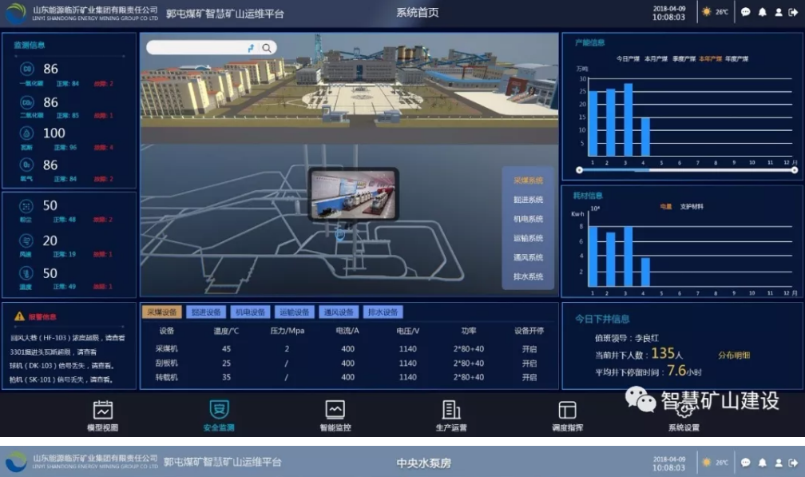Select the 通风设备 equipment tab
This screenshot has height=477, width=805.
(339, 312)
